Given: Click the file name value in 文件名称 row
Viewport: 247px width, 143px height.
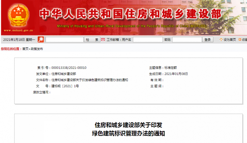Looking at the screenshot, I should pos(90,80).
